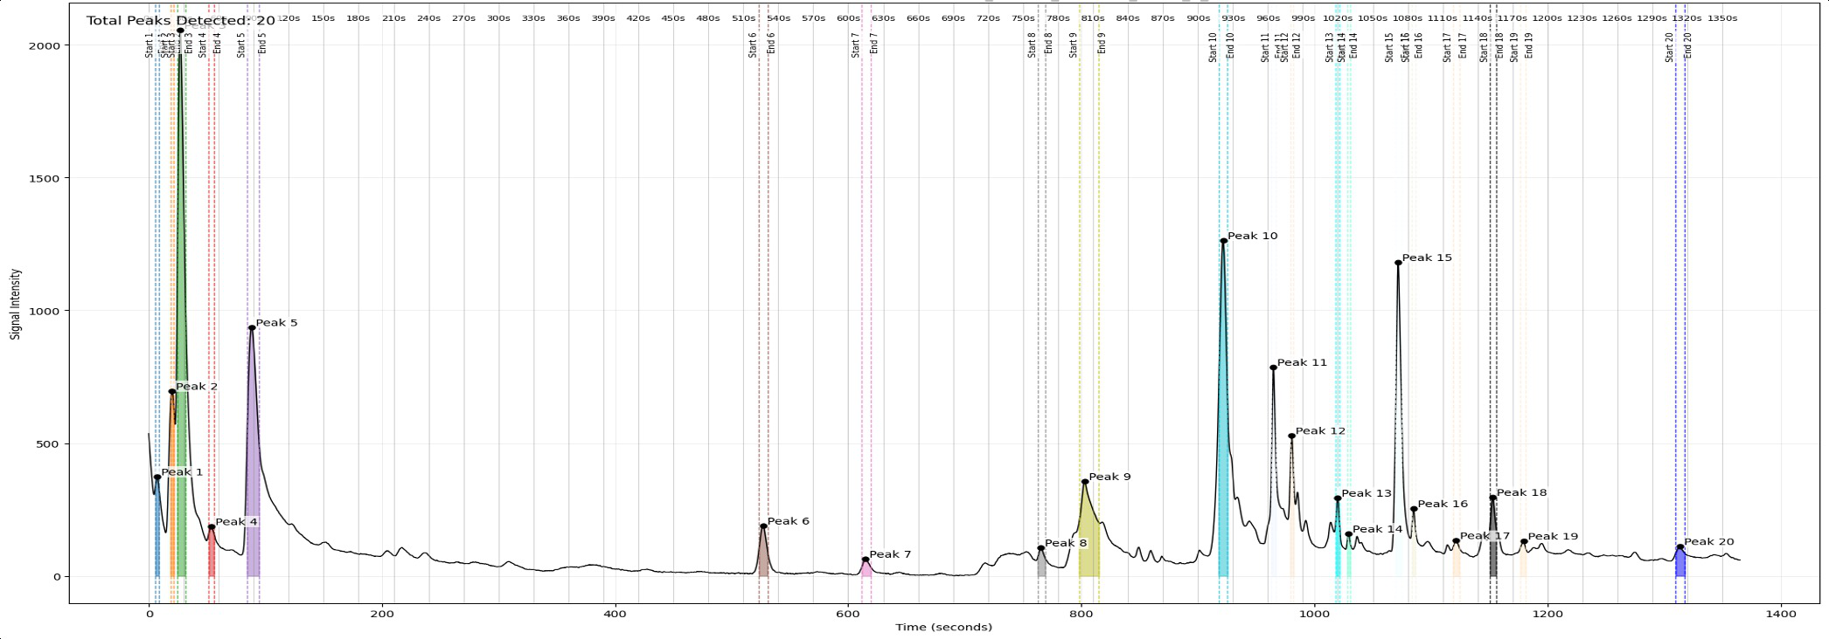Click the 'Start 6' vertical label
Image resolution: width=1829 pixels, height=639 pixels.
click(x=753, y=45)
